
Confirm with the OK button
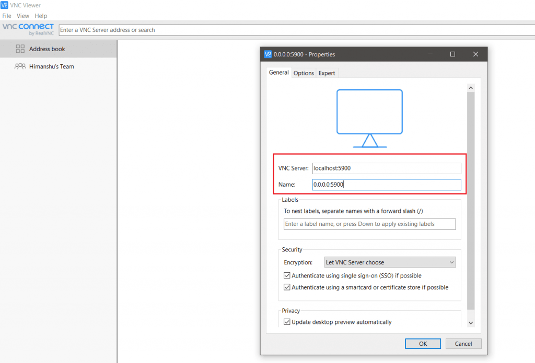pyautogui.click(x=423, y=344)
